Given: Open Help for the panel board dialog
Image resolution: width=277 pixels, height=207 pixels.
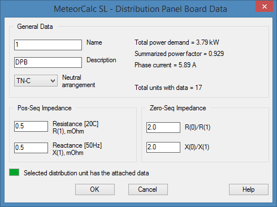Looking at the screenshot, I should point(249,189).
